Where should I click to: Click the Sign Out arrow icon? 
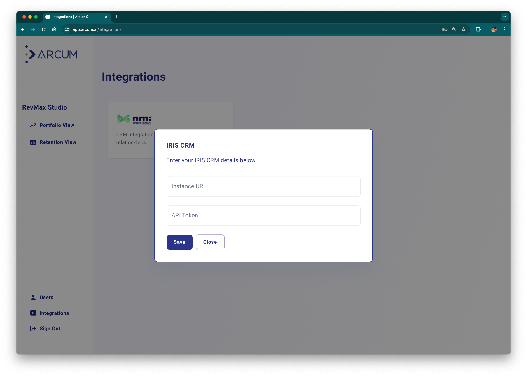click(x=33, y=329)
